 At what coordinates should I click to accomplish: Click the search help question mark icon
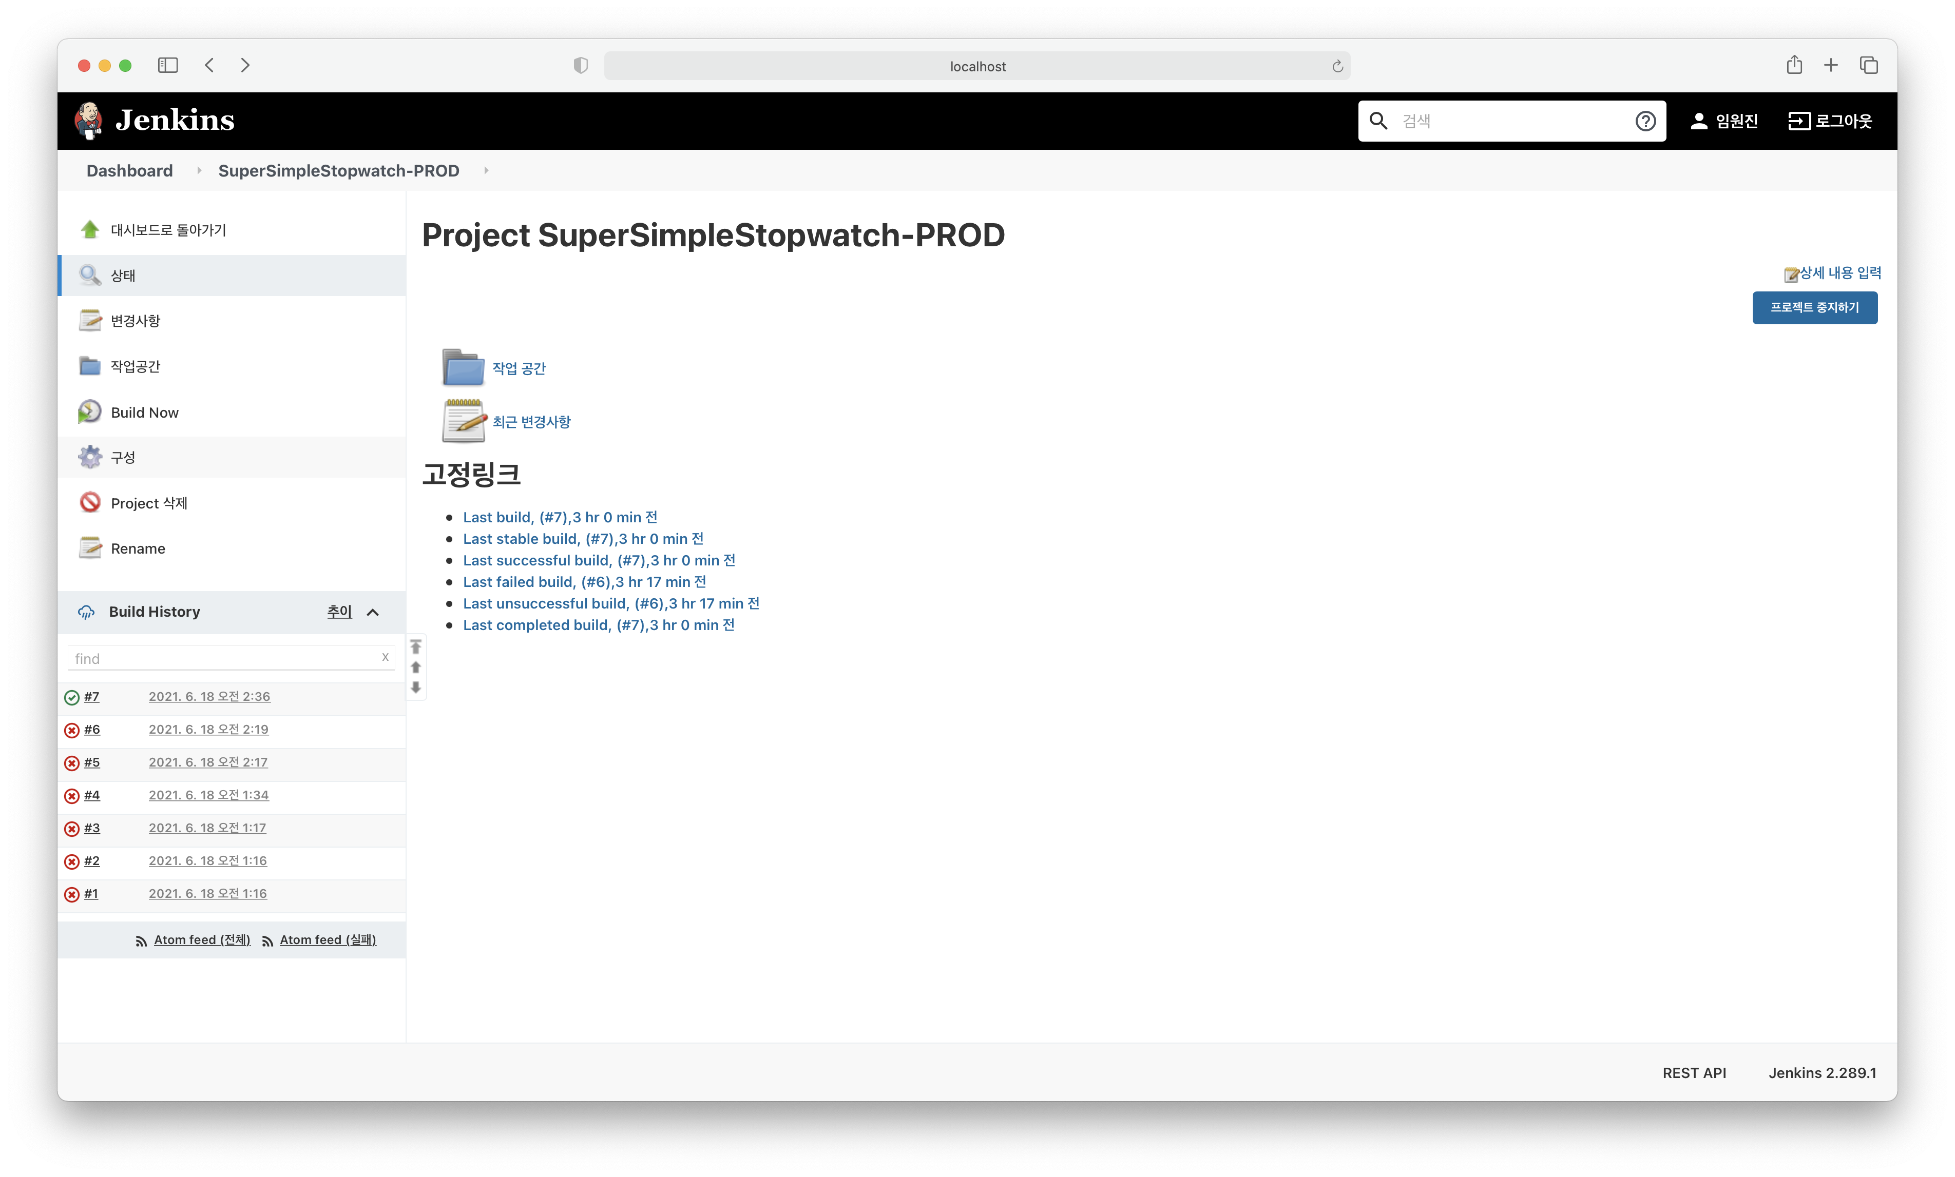point(1645,121)
